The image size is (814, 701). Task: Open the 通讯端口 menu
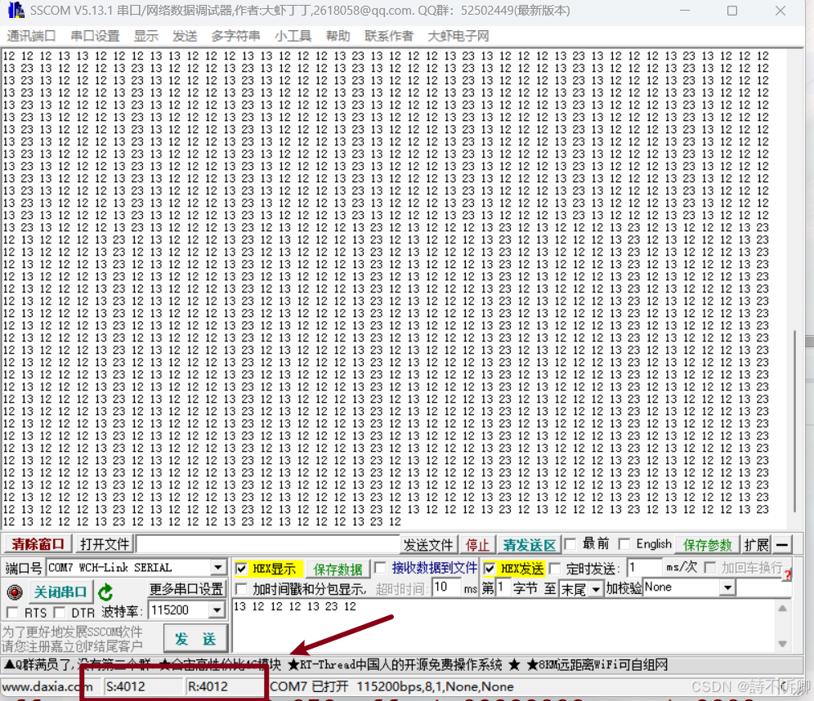pyautogui.click(x=31, y=36)
